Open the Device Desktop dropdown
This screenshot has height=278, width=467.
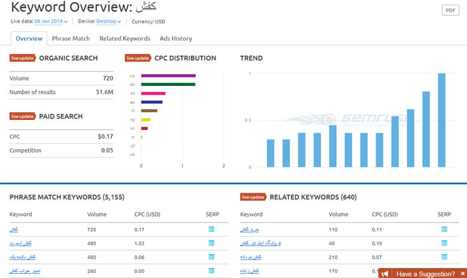(x=109, y=21)
